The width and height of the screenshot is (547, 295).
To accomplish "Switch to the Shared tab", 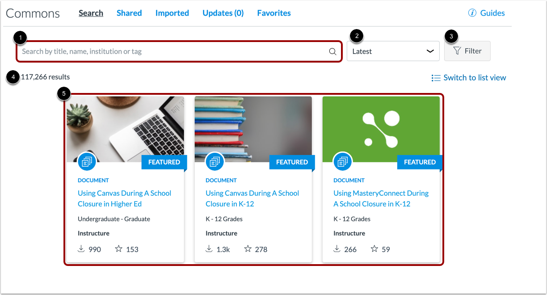I will click(x=129, y=13).
